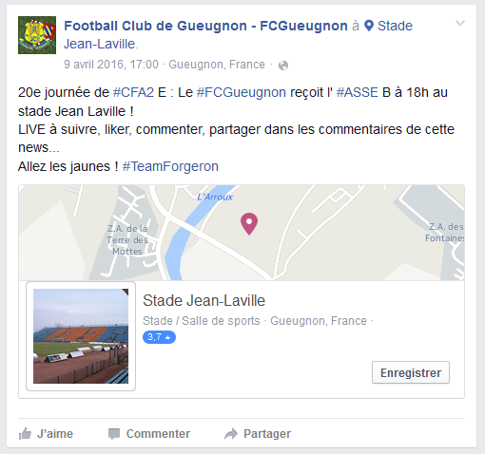Open the #CFA2 hashtag
Viewport: 485px width, 454px height.
133,92
